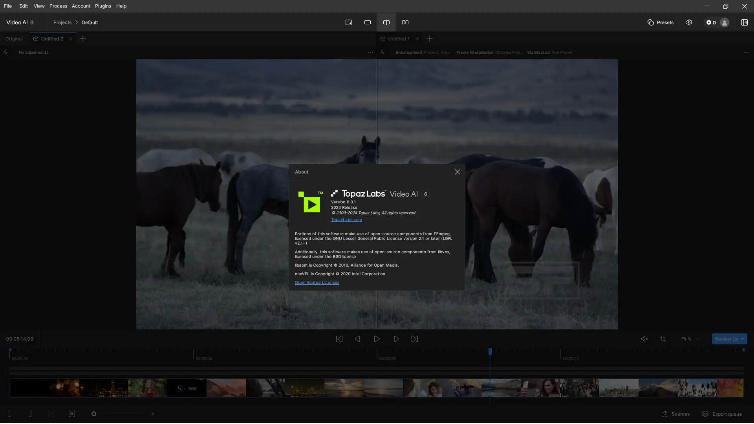Open the Export queue panel

pyautogui.click(x=722, y=414)
